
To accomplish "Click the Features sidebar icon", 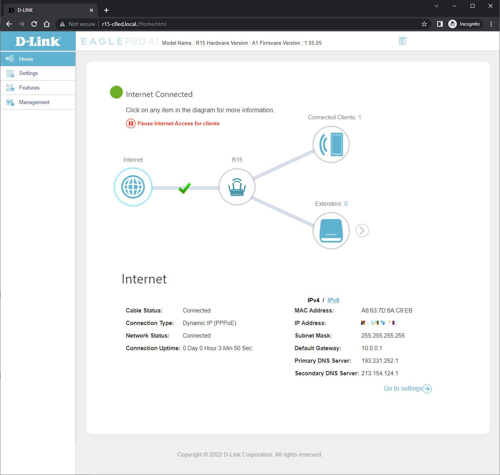I will [x=10, y=88].
